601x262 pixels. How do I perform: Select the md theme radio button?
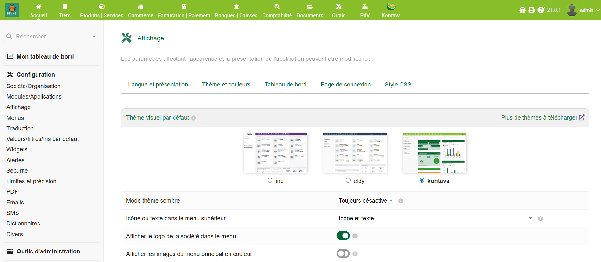270,180
